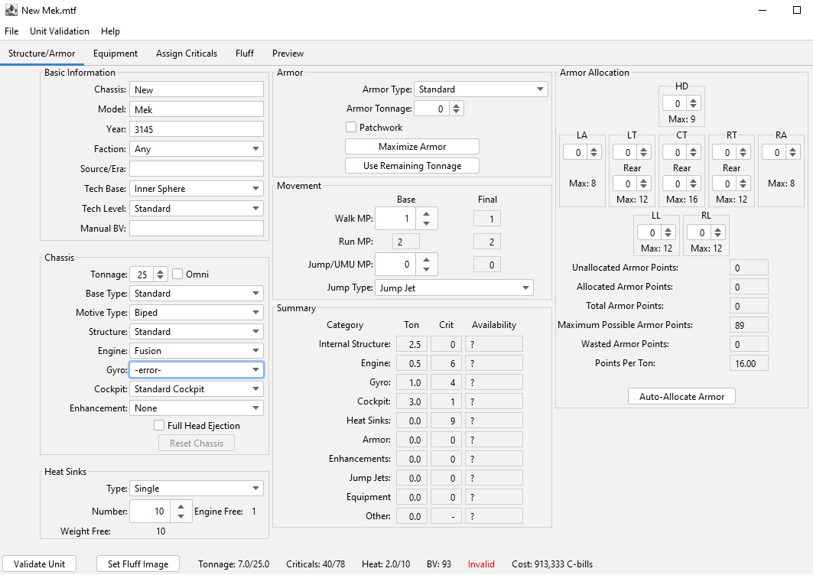Increase Walk MP with the up spinner arrow
Viewport: 813px width, 575px height.
(x=427, y=213)
